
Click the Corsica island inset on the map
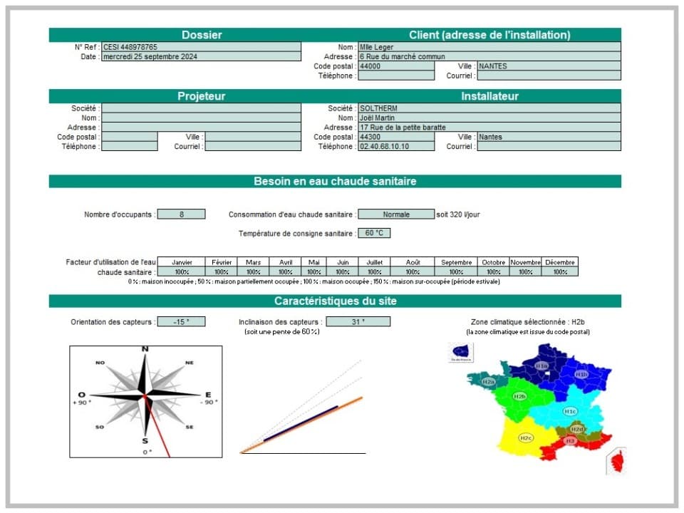coord(617,460)
